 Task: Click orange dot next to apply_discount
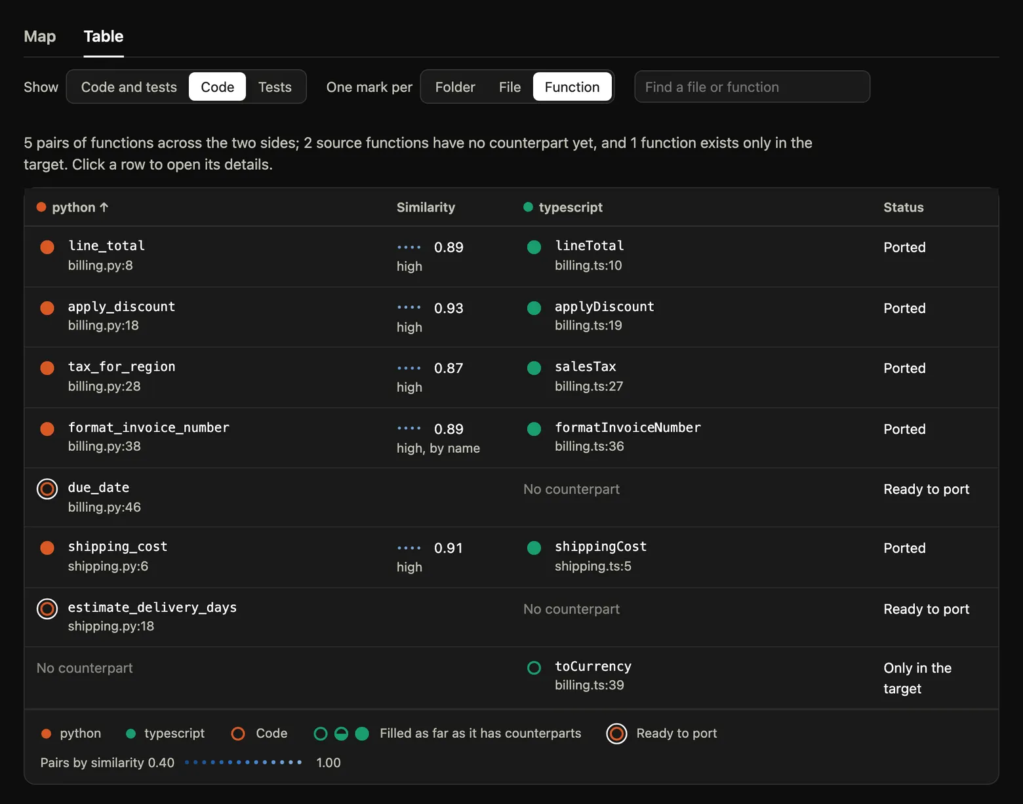point(47,308)
